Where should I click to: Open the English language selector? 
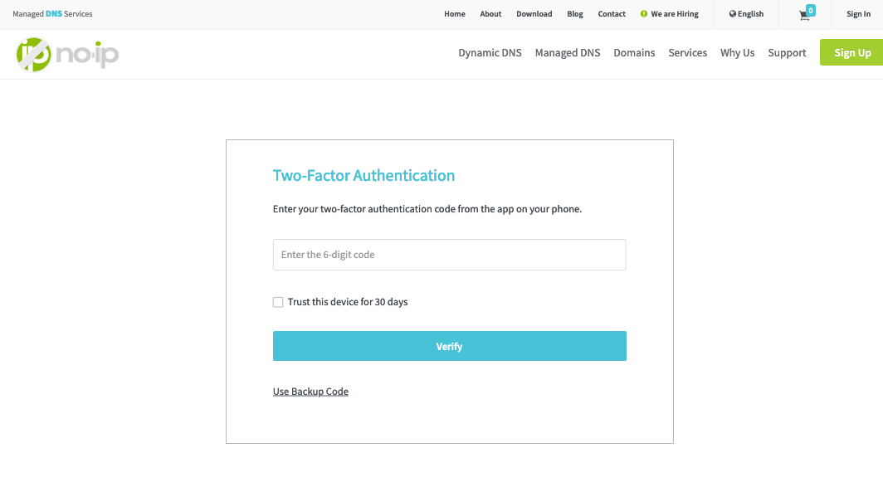(x=746, y=13)
